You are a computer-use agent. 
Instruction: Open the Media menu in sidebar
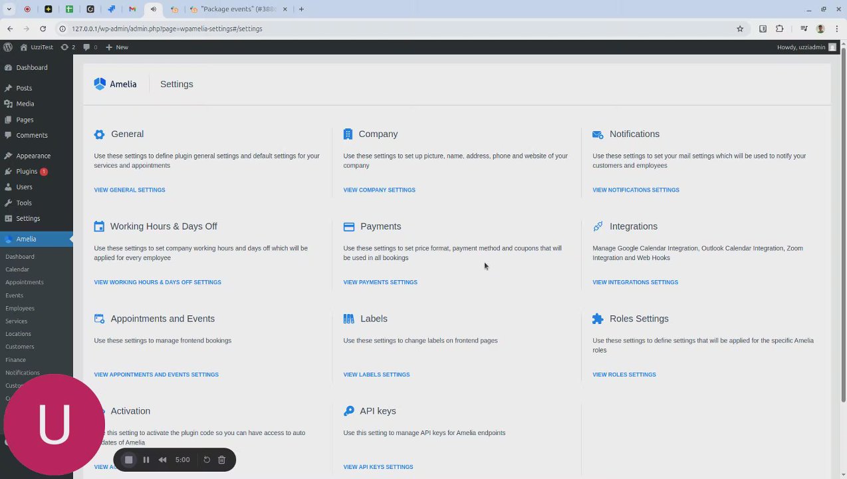(25, 104)
